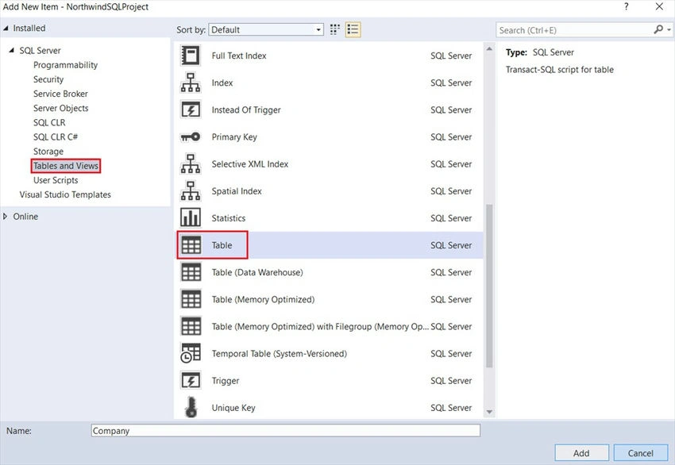The height and width of the screenshot is (465, 675).
Task: Switch to small icons view
Action: (x=335, y=29)
